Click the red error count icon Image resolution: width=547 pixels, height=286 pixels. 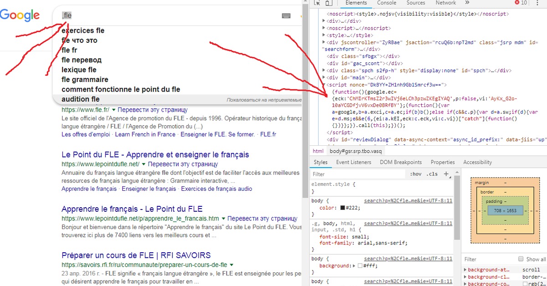[516, 3]
